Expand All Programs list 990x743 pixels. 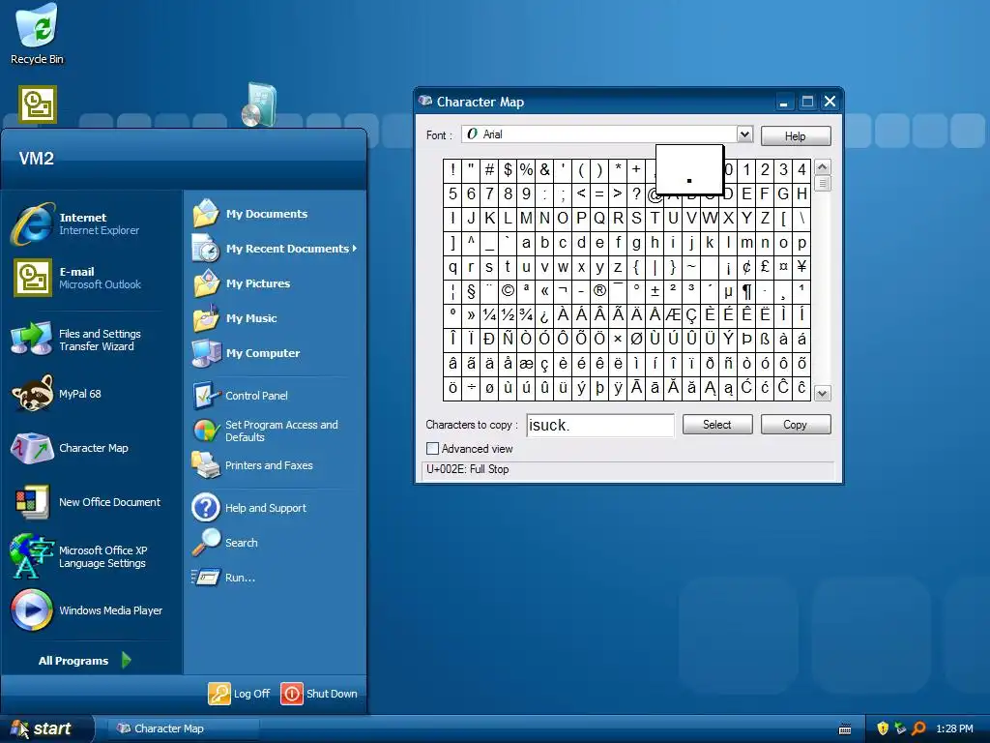[85, 660]
